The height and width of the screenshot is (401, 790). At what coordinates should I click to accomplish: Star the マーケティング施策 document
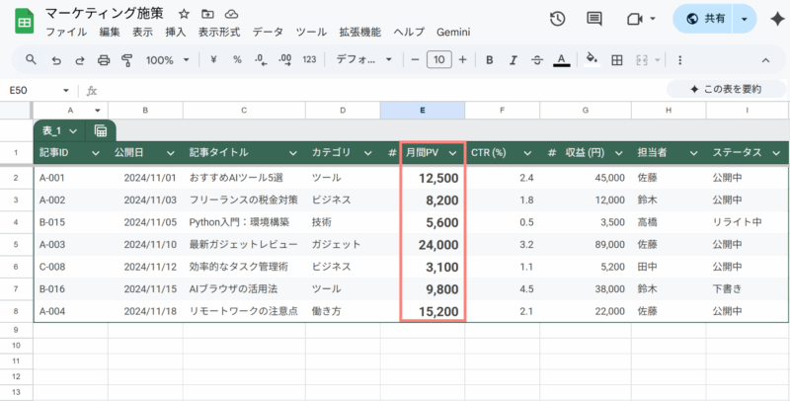click(x=185, y=15)
